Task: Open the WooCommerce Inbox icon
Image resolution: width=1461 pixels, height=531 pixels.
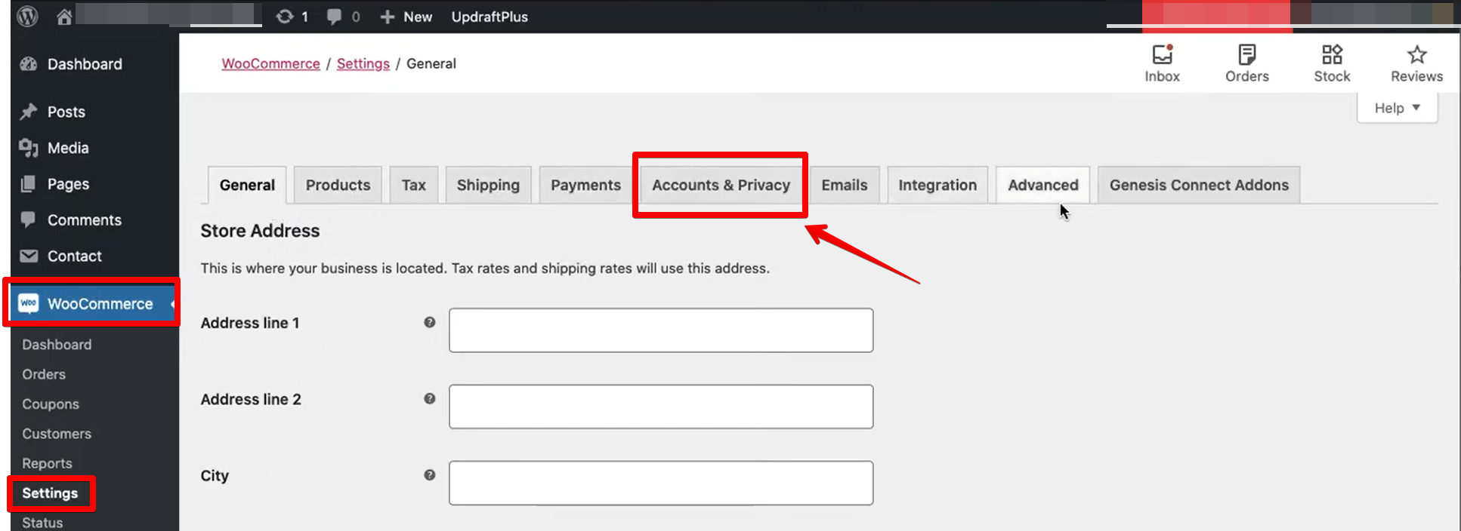Action: click(x=1162, y=55)
